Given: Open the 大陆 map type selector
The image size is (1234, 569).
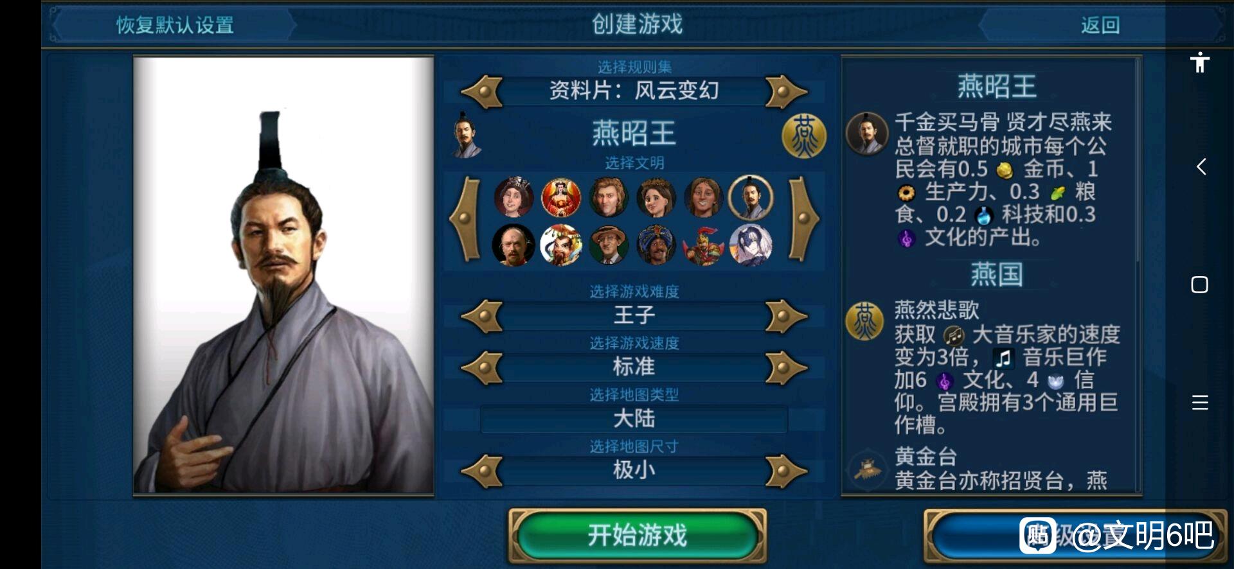Looking at the screenshot, I should coord(634,419).
